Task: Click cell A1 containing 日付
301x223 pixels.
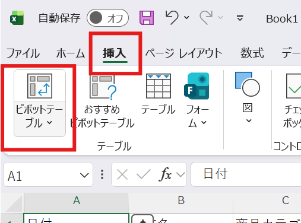Action: click(77, 218)
